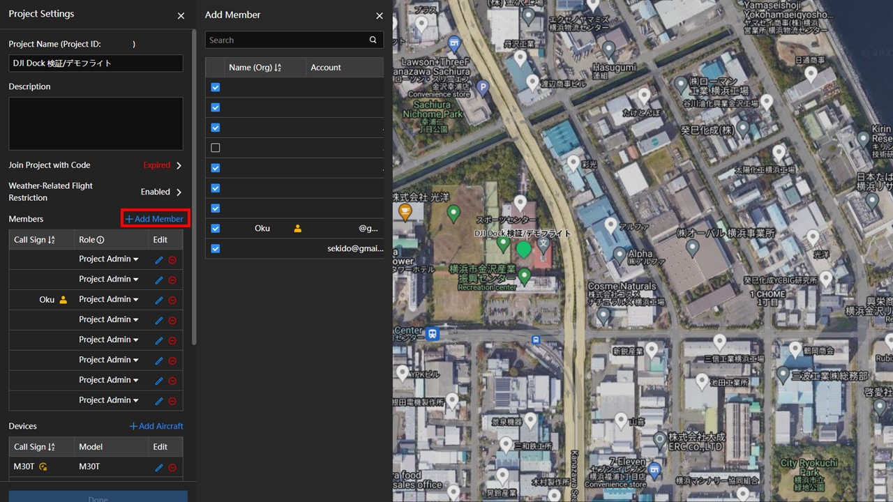The image size is (893, 502).
Task: Toggle the checkbox for the sekido@gmai... account
Action: pos(216,249)
